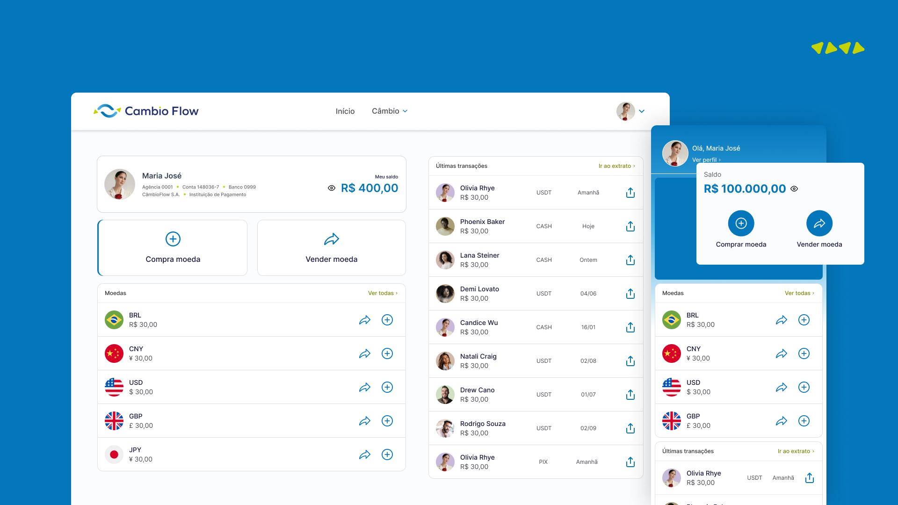The image size is (898, 505).
Task: Share Olivia Rhye transaction in mobile panel
Action: [810, 478]
